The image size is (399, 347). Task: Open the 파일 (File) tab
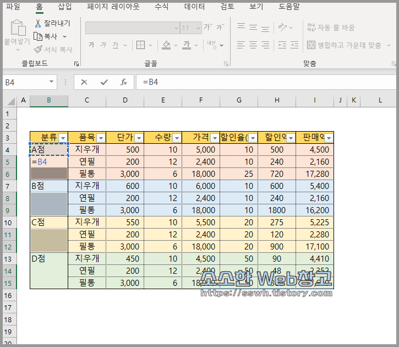tap(13, 6)
